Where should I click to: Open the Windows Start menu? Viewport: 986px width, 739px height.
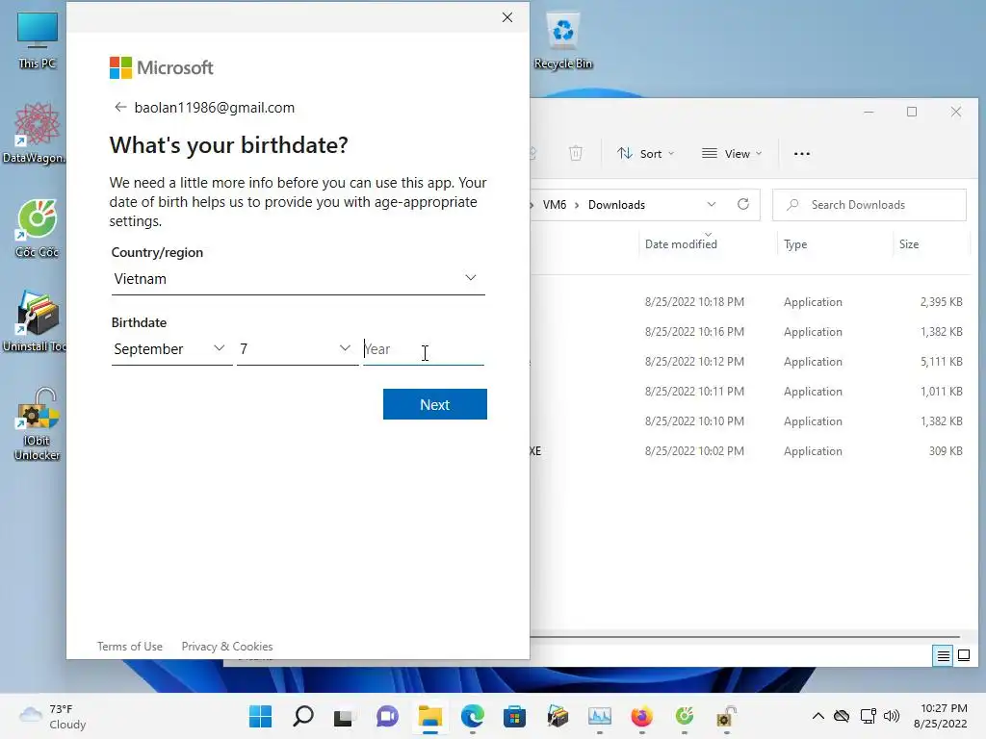(260, 716)
